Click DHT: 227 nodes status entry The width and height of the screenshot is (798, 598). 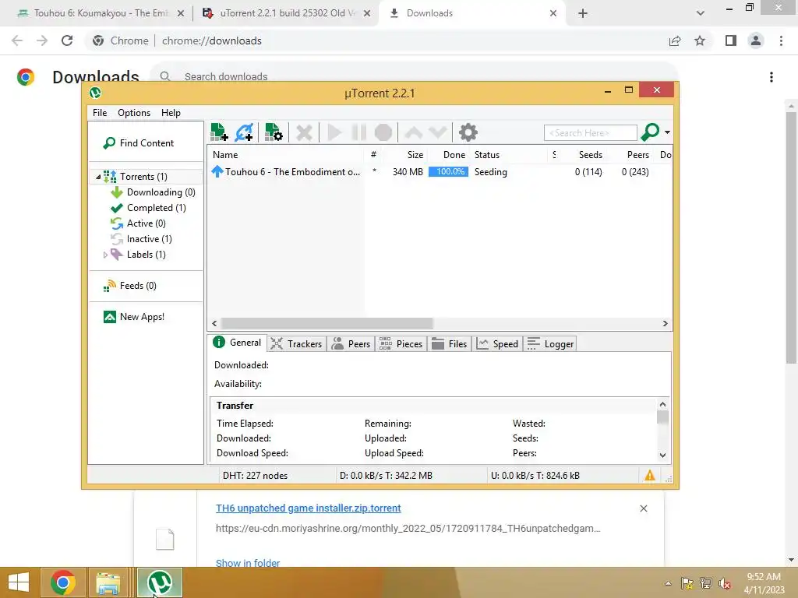(x=255, y=476)
